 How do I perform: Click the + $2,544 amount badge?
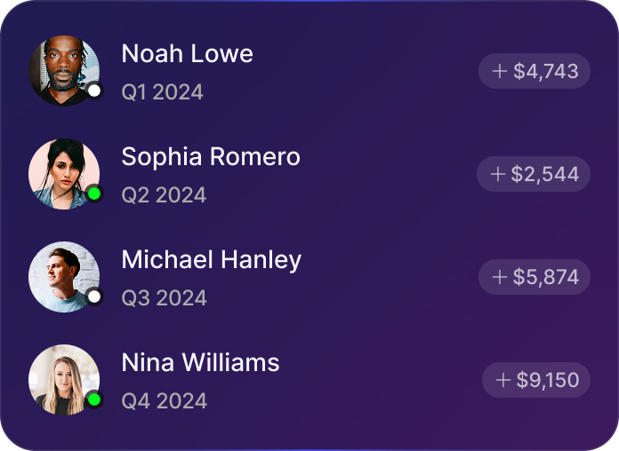(x=535, y=174)
